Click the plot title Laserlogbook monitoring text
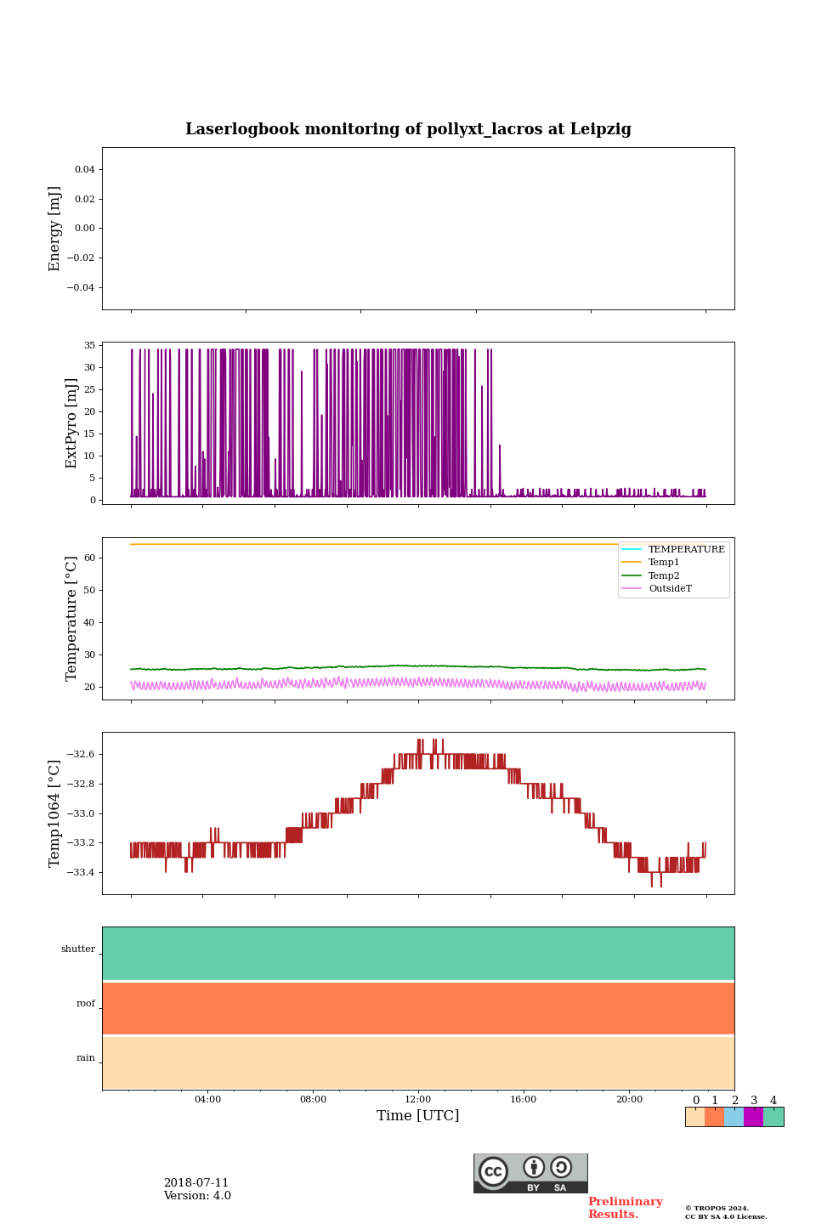Image resolution: width=816 pixels, height=1224 pixels. coord(408,129)
